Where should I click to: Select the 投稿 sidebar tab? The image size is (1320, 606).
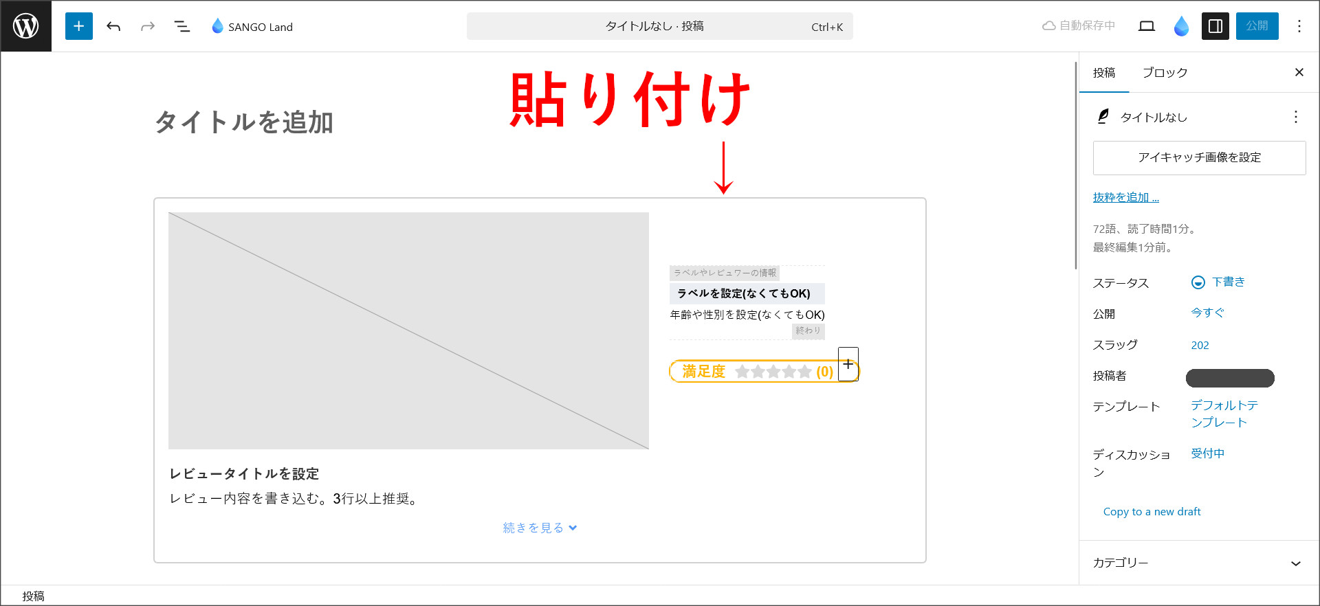(x=1104, y=73)
